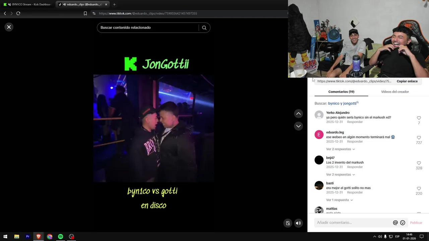This screenshot has height=241, width=429.
Task: Switch the ESP keyboard language indicator
Action: coord(397,237)
